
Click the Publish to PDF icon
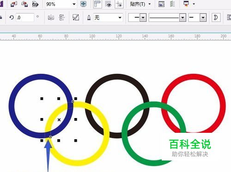coord(35,4)
